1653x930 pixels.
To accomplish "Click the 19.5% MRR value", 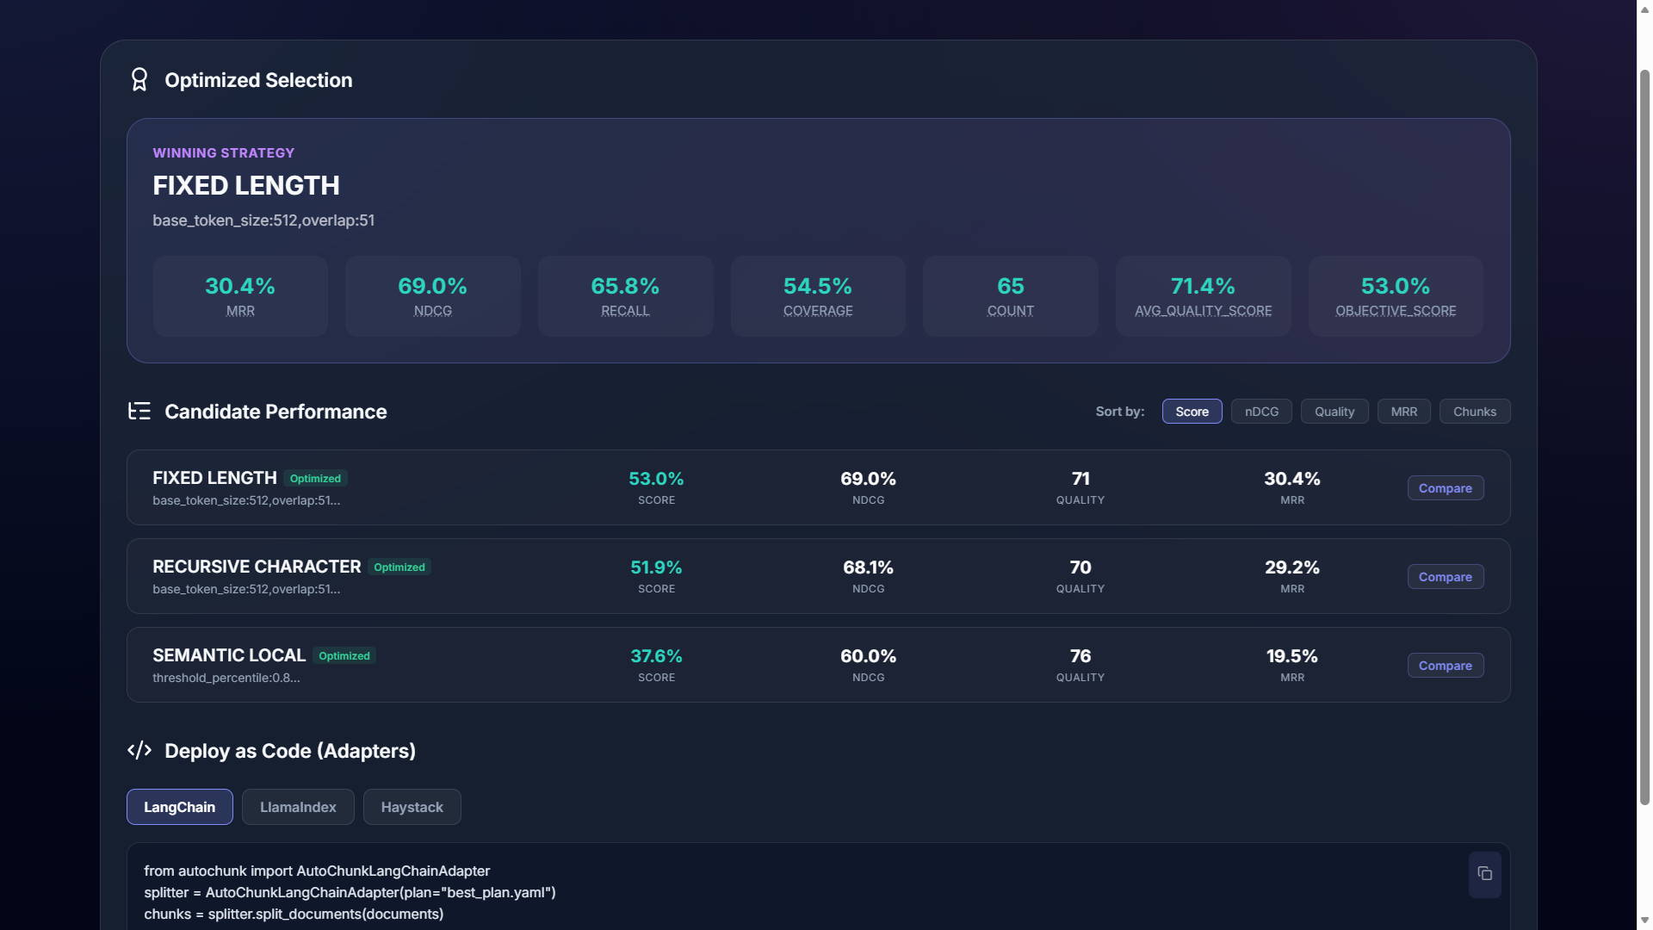I will click(x=1291, y=656).
